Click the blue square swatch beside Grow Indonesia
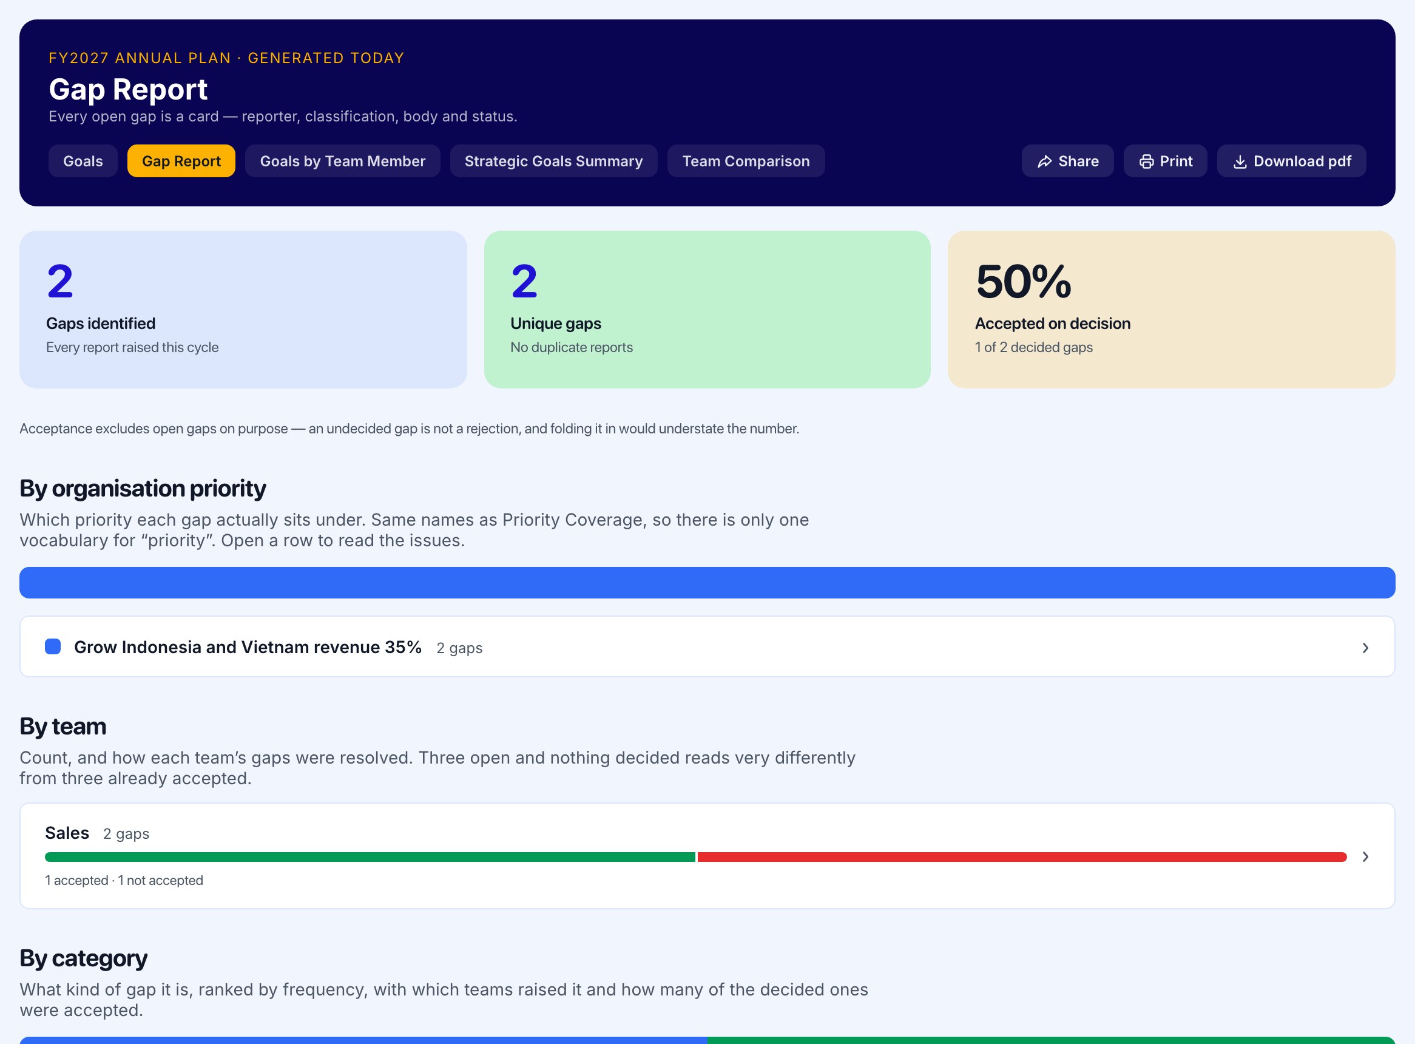Screen dimensions: 1415x1044 click(x=53, y=646)
